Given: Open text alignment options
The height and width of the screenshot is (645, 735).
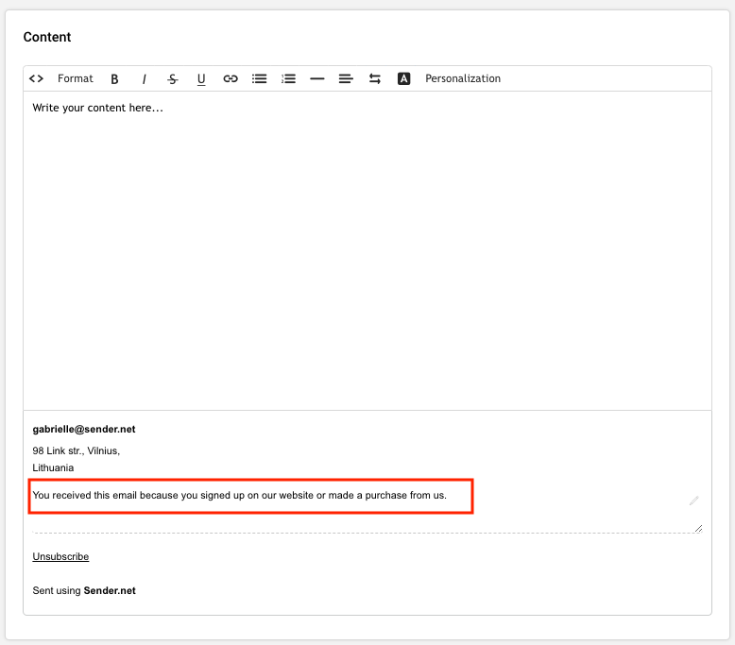Looking at the screenshot, I should [x=346, y=79].
